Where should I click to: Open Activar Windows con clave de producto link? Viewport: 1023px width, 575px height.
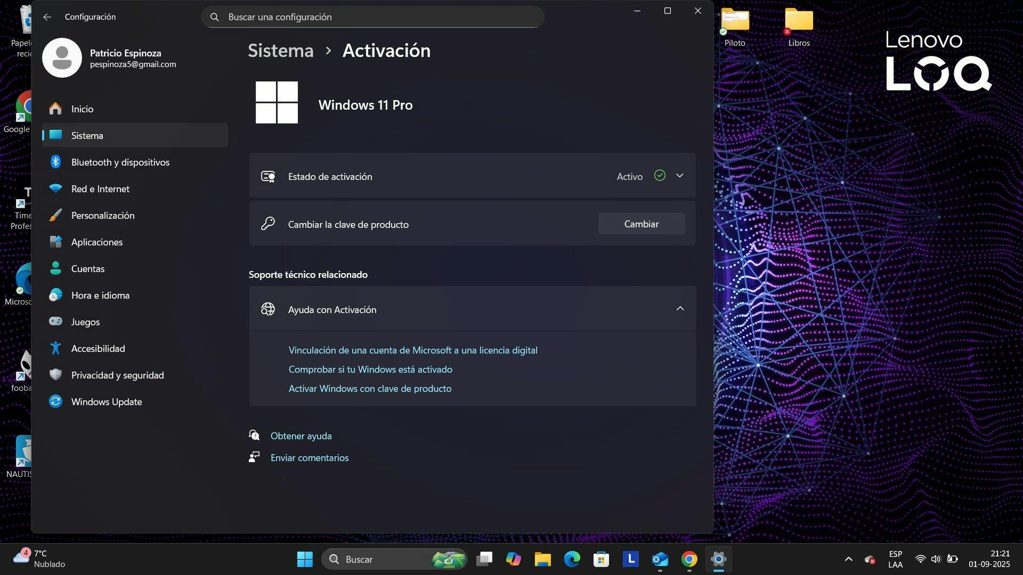[x=370, y=388]
